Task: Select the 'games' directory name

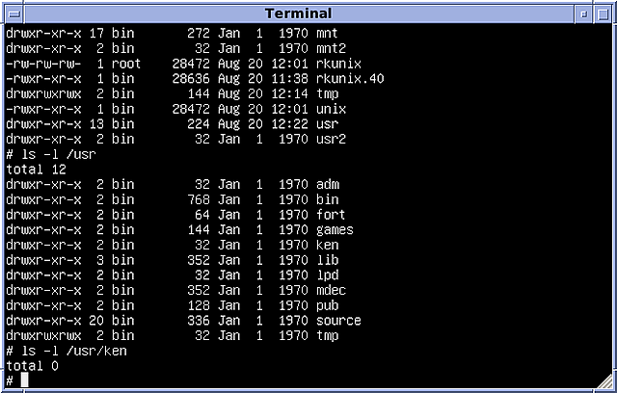Action: [x=335, y=230]
